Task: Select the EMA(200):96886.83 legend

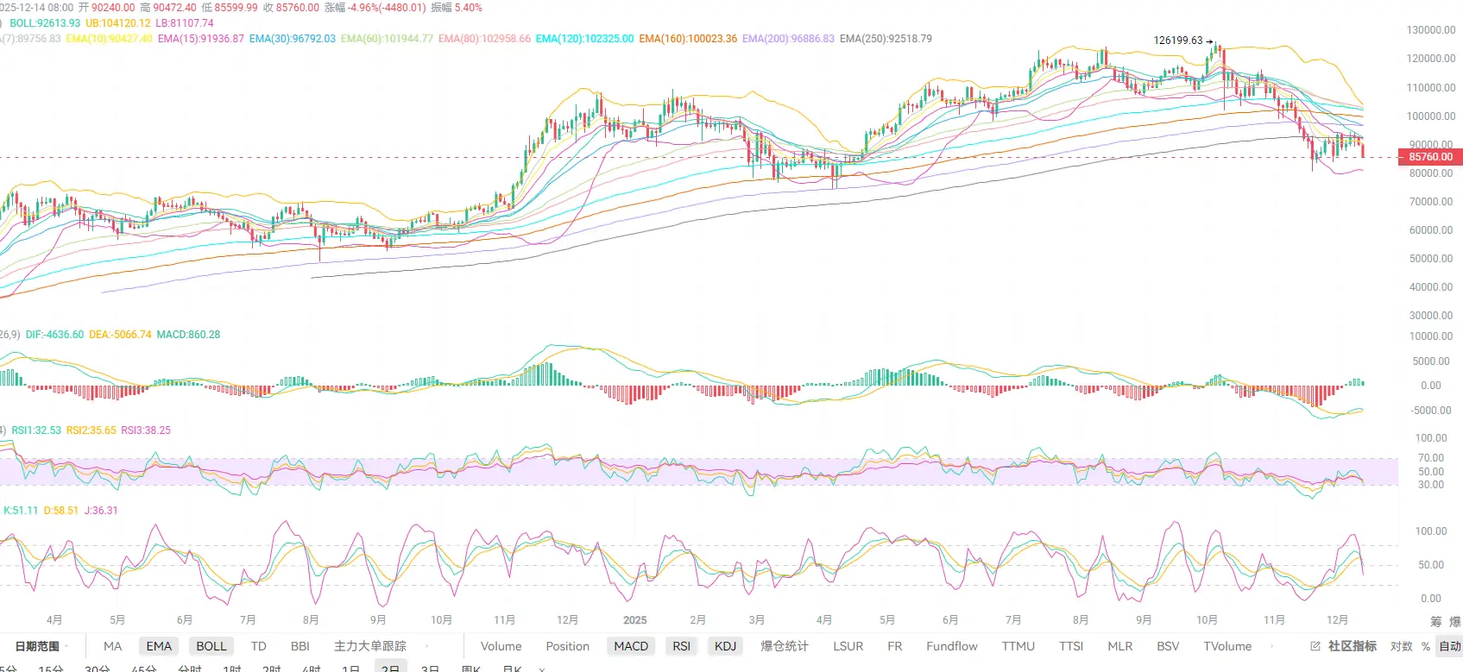Action: [789, 39]
